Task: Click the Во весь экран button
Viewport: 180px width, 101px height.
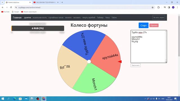Action: 159,17
